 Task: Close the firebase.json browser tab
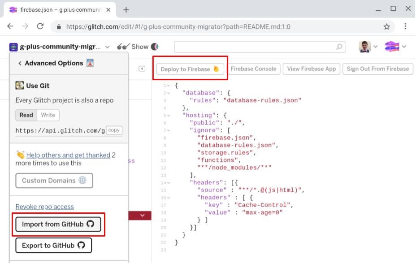pos(108,10)
